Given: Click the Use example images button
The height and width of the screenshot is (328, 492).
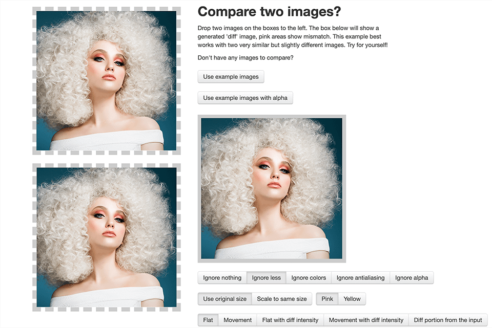Looking at the screenshot, I should click(x=231, y=77).
